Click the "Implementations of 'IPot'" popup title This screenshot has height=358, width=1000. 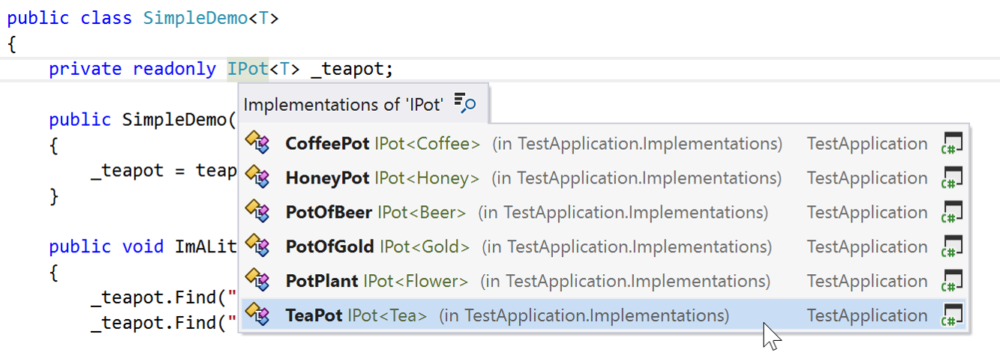pyautogui.click(x=344, y=104)
